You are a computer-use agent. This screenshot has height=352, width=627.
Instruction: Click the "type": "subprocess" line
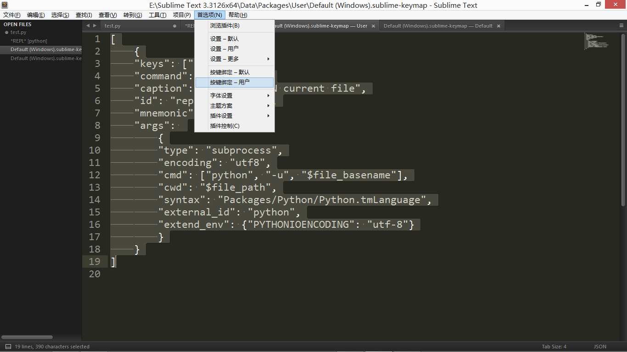(220, 150)
